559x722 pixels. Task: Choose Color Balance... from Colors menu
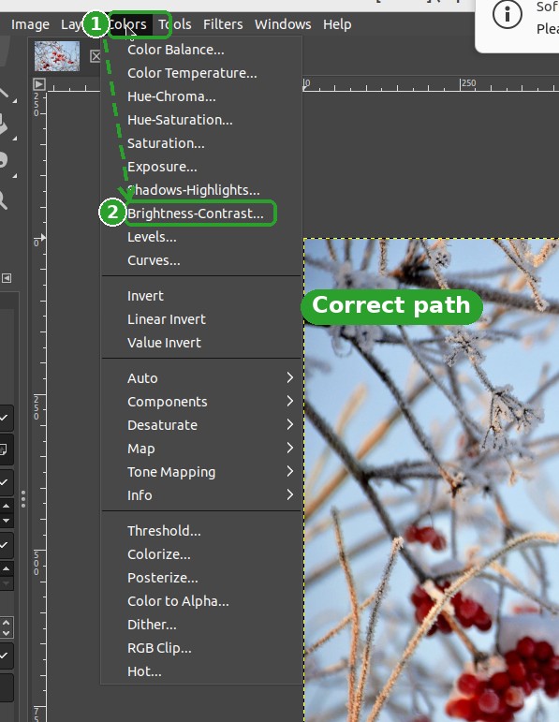(x=201, y=50)
